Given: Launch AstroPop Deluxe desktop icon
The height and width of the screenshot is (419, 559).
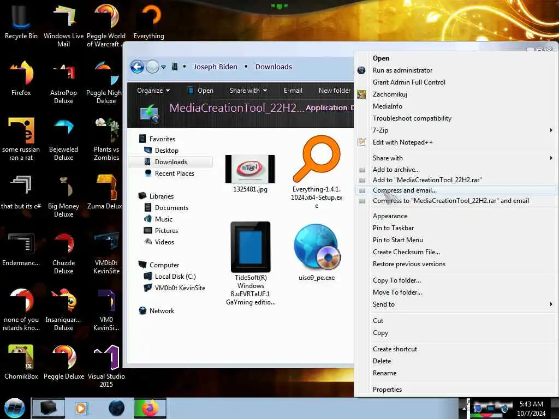Looking at the screenshot, I should tap(63, 83).
